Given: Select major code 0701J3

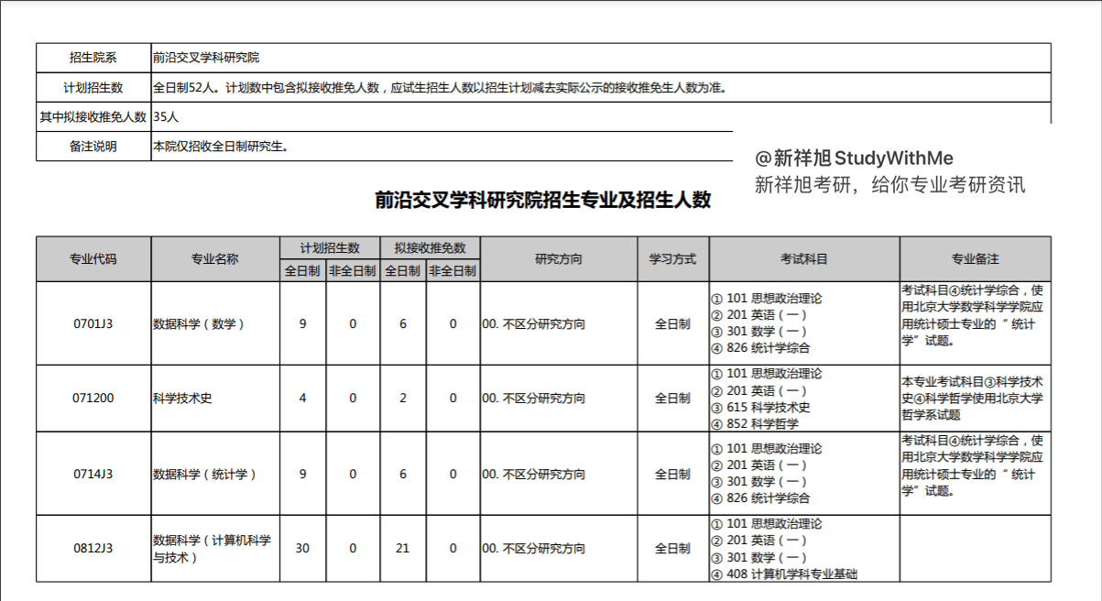Looking at the screenshot, I should tap(93, 323).
